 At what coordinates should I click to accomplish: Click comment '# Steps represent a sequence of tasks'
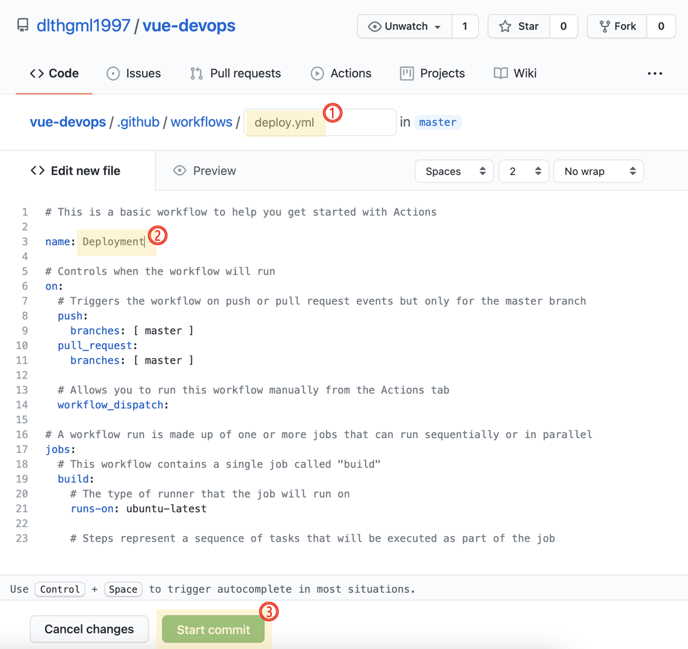pyautogui.click(x=312, y=538)
